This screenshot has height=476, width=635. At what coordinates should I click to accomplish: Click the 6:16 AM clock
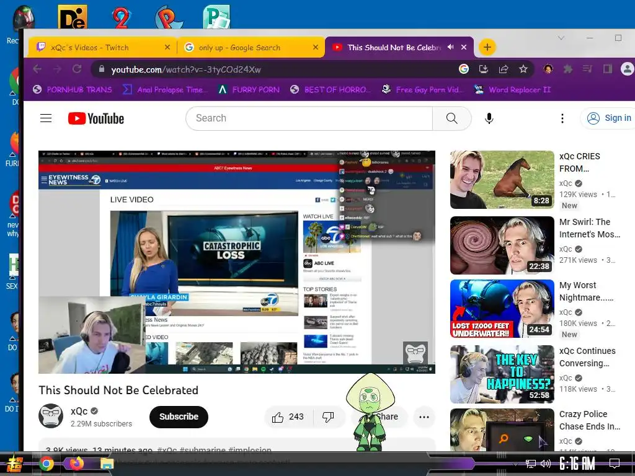click(x=577, y=463)
